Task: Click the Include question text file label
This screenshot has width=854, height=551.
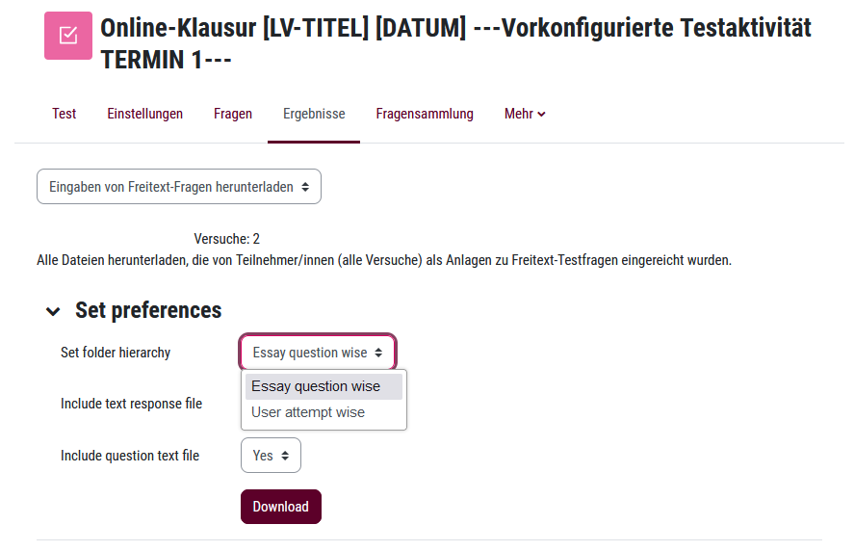Action: click(x=130, y=456)
